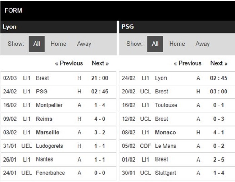The height and width of the screenshot is (182, 235).
Task: Go to Previous PSG fixtures
Action: coord(188,63)
